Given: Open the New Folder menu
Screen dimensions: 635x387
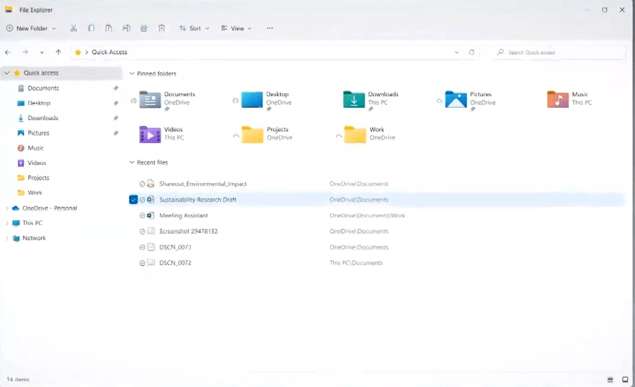Looking at the screenshot, I should [31, 28].
